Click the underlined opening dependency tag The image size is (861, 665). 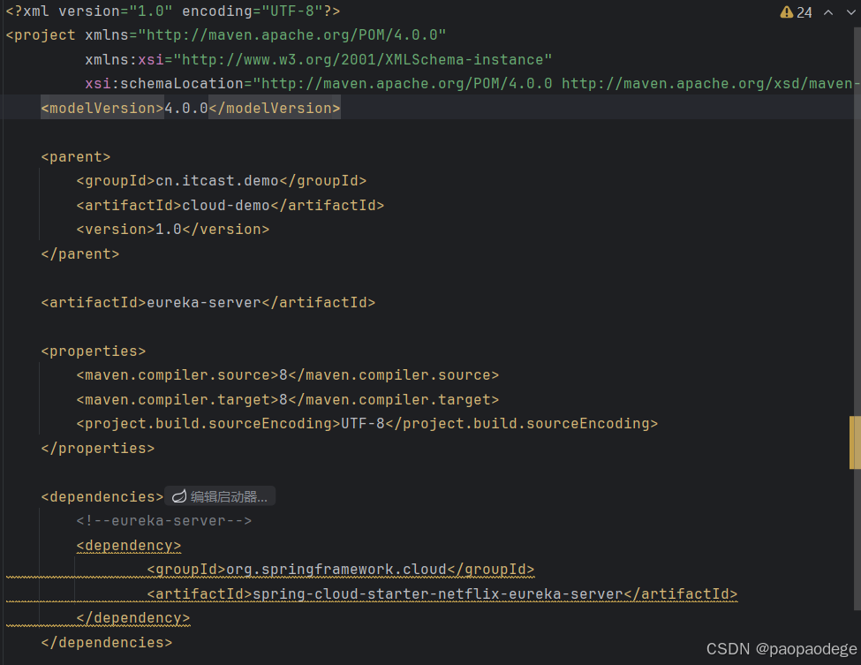[129, 545]
